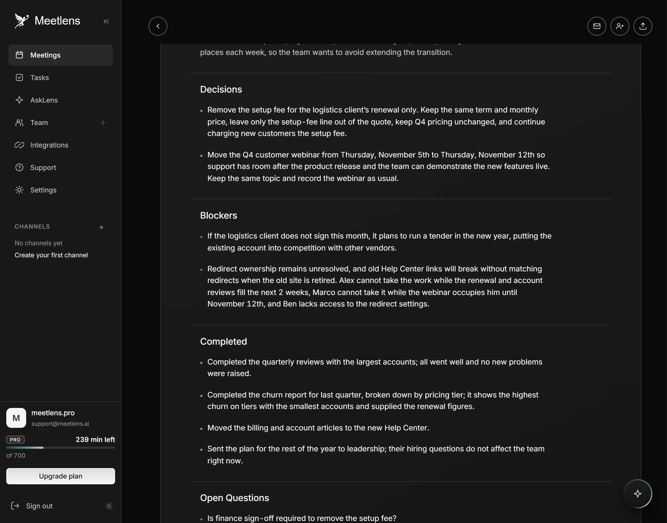Open Tasks in the sidebar
This screenshot has height=523, width=667.
pos(61,77)
